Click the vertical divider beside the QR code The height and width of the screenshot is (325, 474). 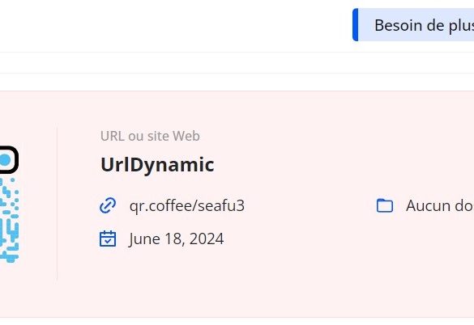click(x=57, y=205)
